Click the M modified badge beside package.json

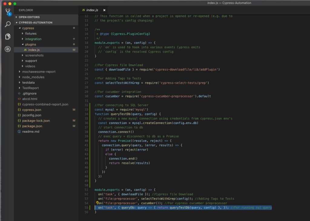[x=74, y=126]
